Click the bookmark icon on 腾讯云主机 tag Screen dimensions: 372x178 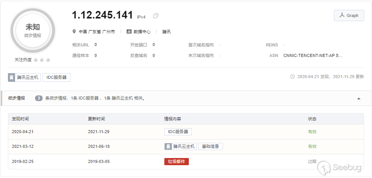click(12, 77)
